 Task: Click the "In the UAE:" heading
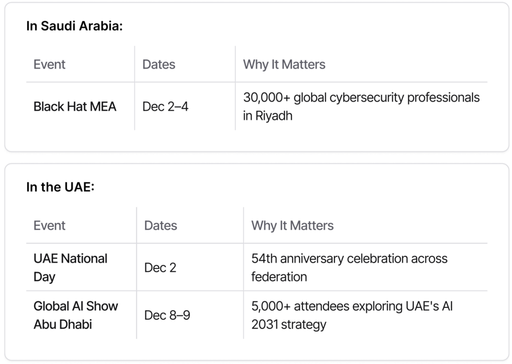tap(60, 187)
